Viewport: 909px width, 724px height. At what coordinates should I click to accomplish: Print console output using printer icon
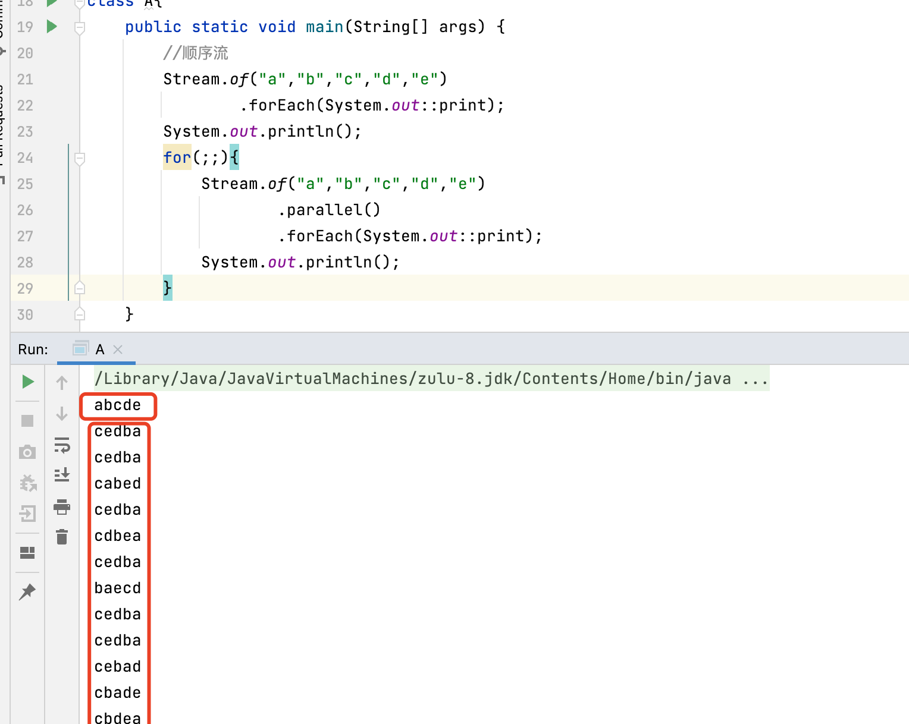click(62, 507)
